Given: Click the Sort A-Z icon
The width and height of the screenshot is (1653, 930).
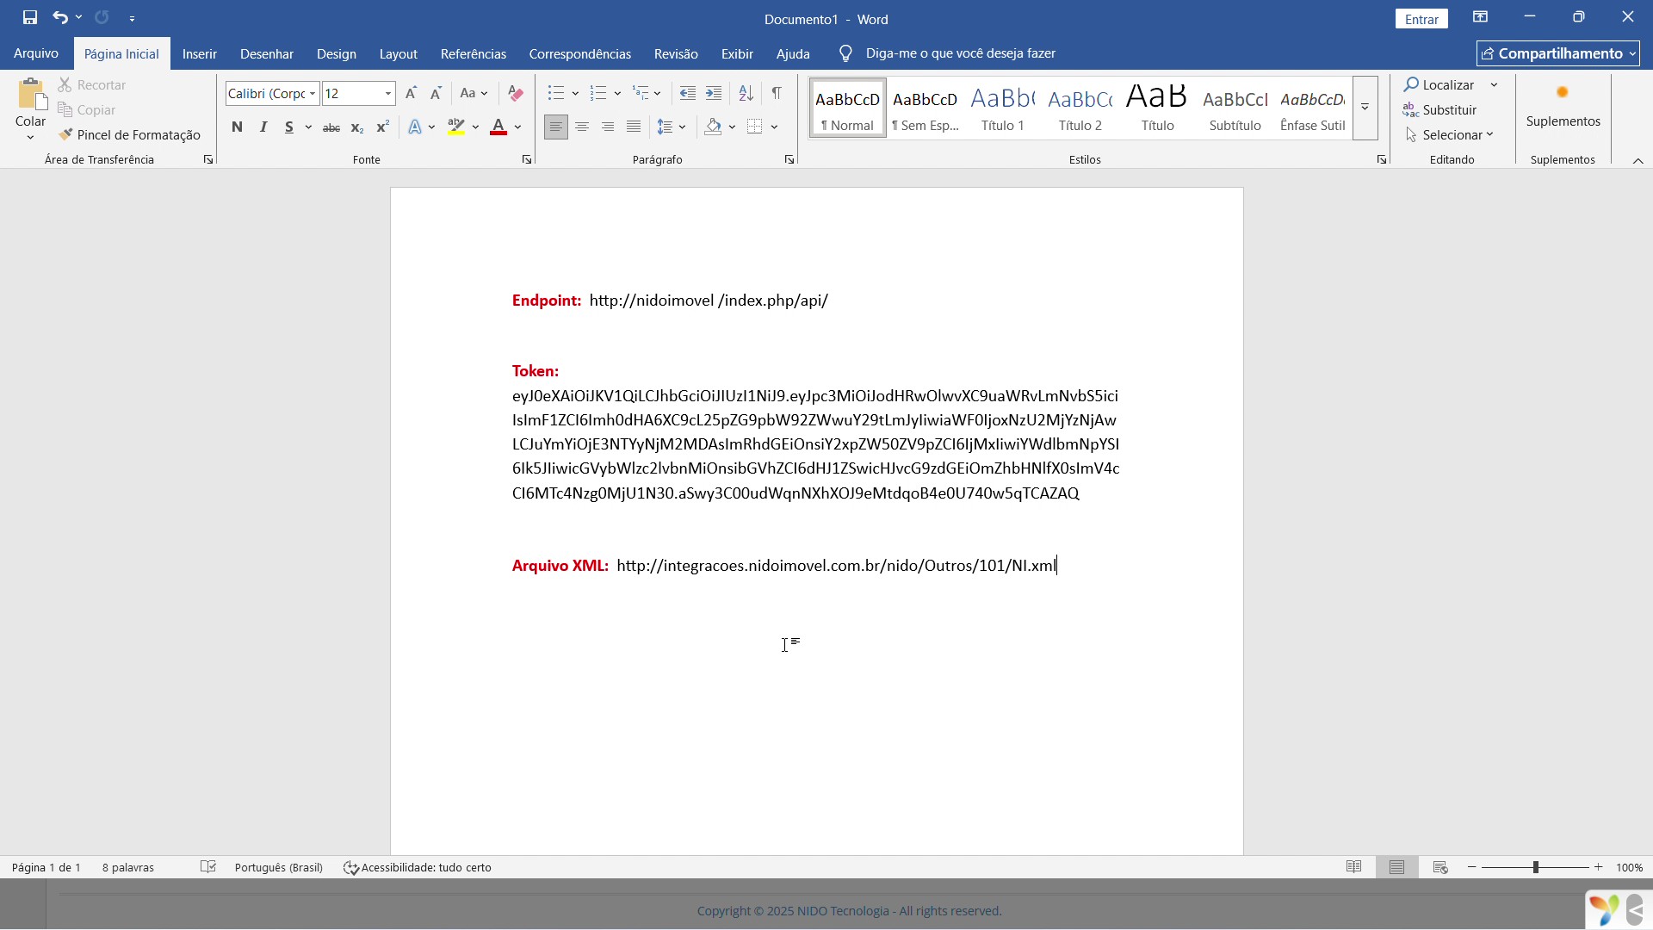Looking at the screenshot, I should tap(746, 93).
